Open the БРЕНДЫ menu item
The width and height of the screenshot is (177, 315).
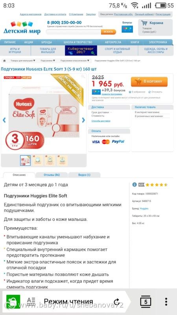coord(47,42)
